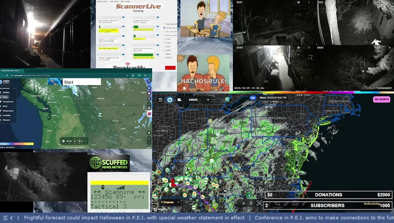Click the red button in ScannerLive
The image size is (394, 223).
coord(170,68)
